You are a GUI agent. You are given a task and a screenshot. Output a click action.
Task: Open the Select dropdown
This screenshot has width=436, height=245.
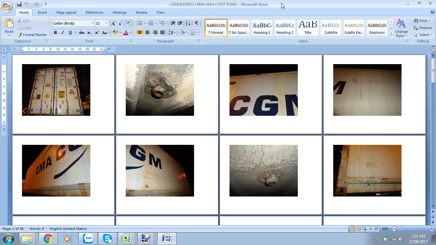[423, 35]
